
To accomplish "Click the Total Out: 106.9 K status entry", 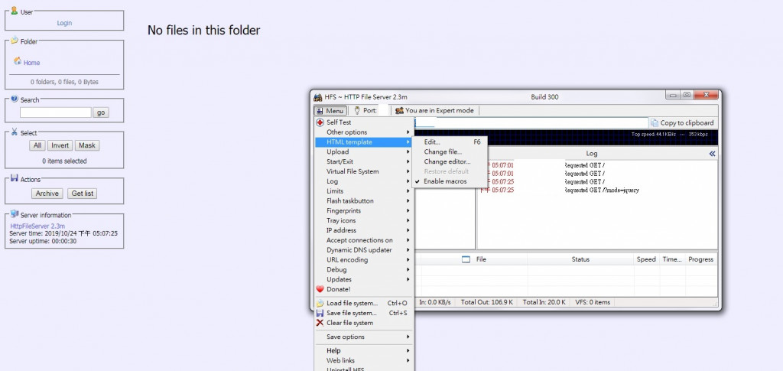I will coord(488,302).
